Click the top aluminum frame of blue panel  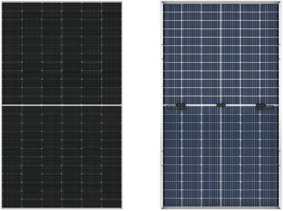(x=221, y=3)
